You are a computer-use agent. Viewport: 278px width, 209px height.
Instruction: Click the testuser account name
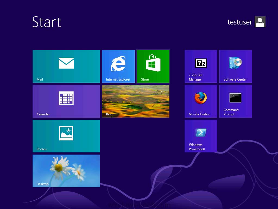tap(240, 22)
